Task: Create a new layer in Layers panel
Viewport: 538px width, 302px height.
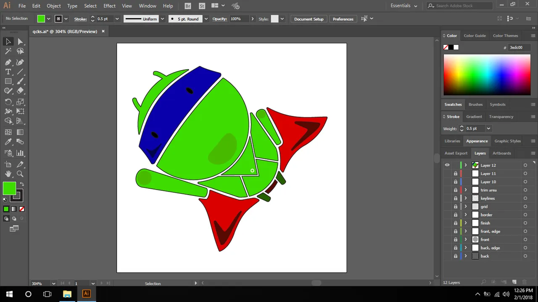Action: tap(514, 282)
